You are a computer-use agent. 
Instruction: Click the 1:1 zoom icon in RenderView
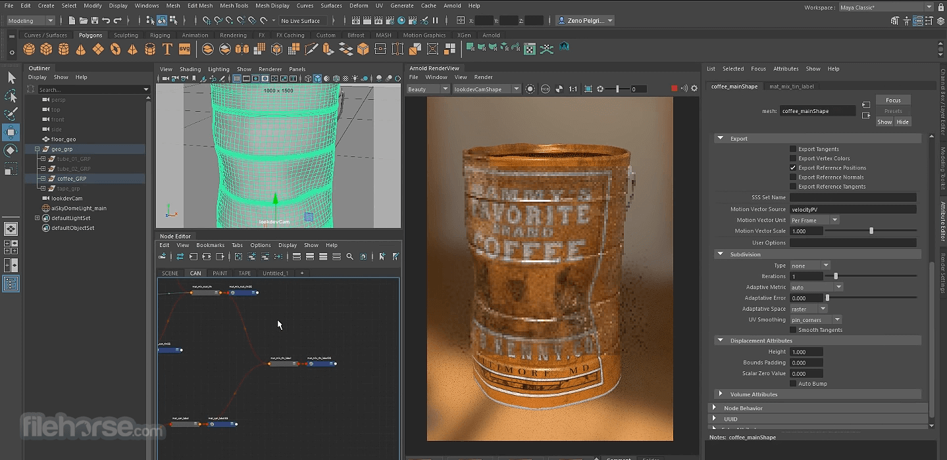573,89
